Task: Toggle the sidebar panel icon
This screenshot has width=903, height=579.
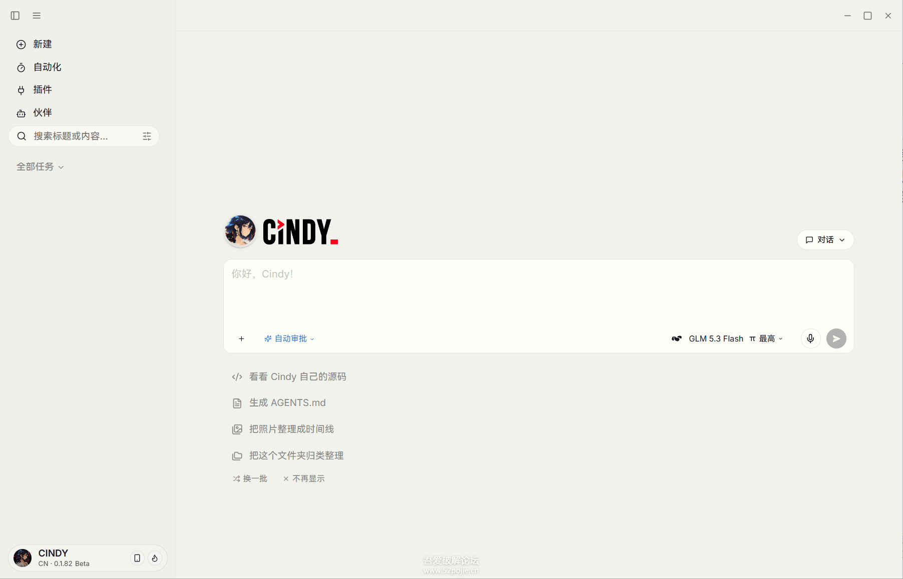Action: click(x=15, y=15)
